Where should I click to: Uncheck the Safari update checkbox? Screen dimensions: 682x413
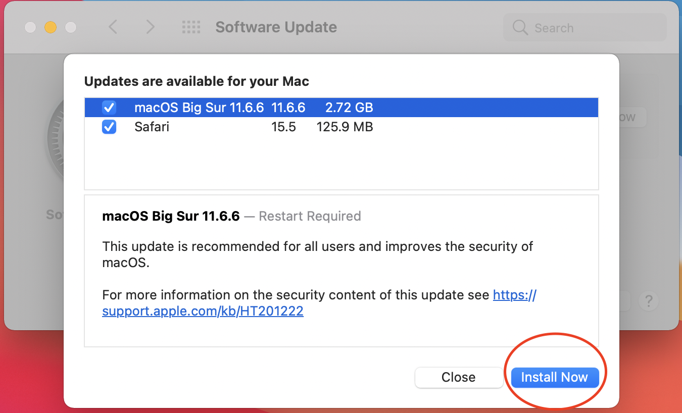(x=109, y=127)
